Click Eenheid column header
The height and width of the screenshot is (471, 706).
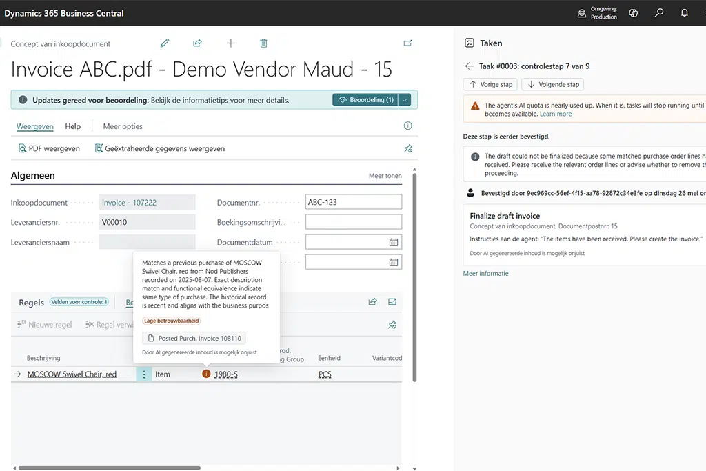(329, 358)
